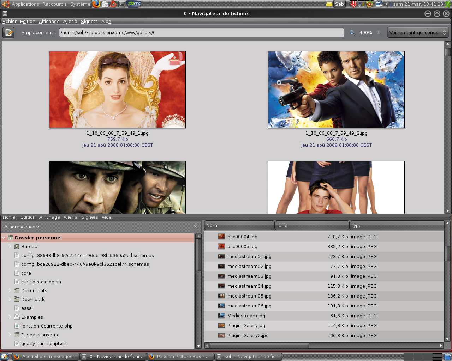Click the trash icon in bottom panel
452x361 pixels.
tap(447, 357)
